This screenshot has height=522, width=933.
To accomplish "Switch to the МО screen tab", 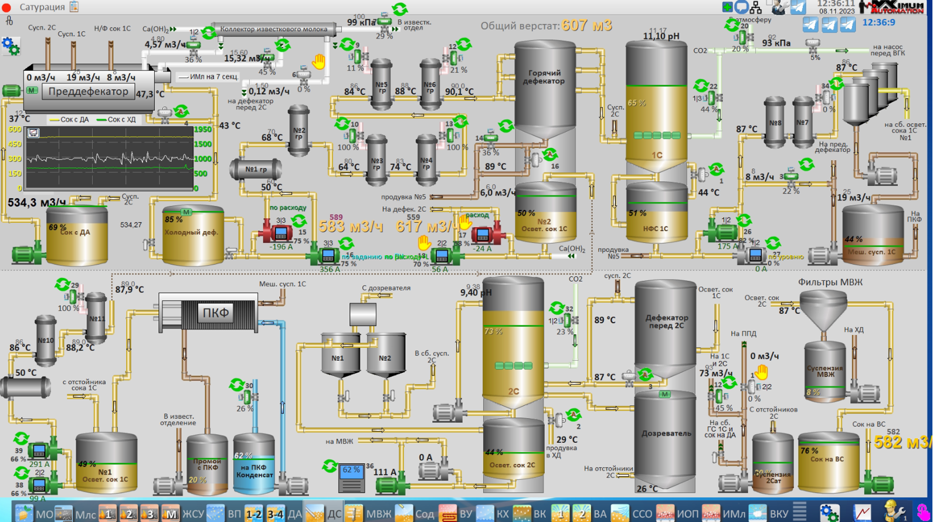I will pyautogui.click(x=45, y=514).
